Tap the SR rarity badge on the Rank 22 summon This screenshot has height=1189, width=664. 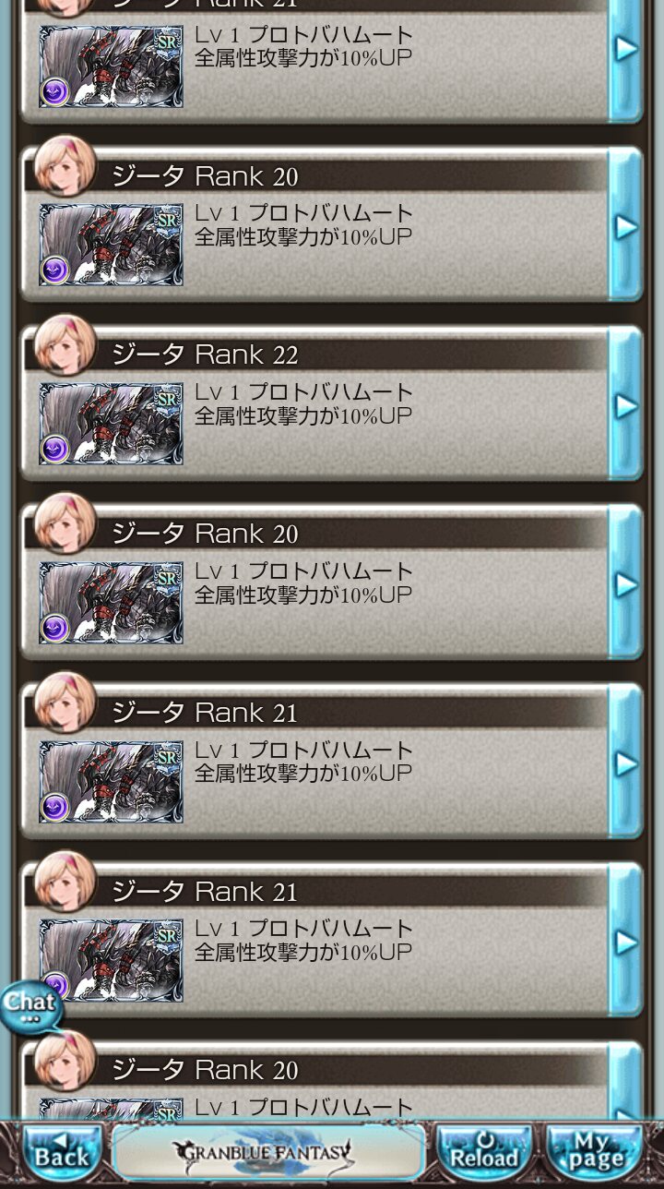point(167,400)
